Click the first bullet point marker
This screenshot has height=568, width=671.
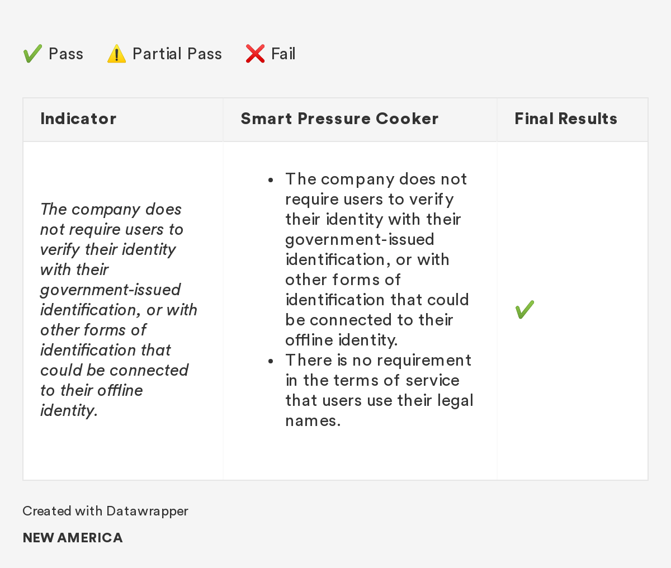click(271, 180)
